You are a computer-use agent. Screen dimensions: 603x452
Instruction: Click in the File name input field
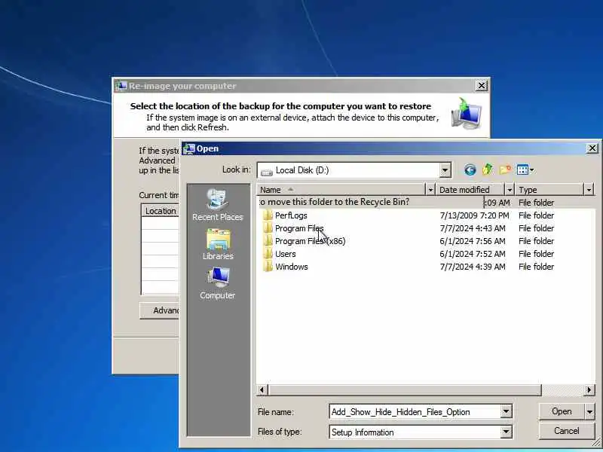(x=415, y=411)
